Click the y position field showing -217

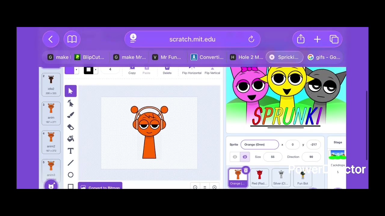click(313, 145)
